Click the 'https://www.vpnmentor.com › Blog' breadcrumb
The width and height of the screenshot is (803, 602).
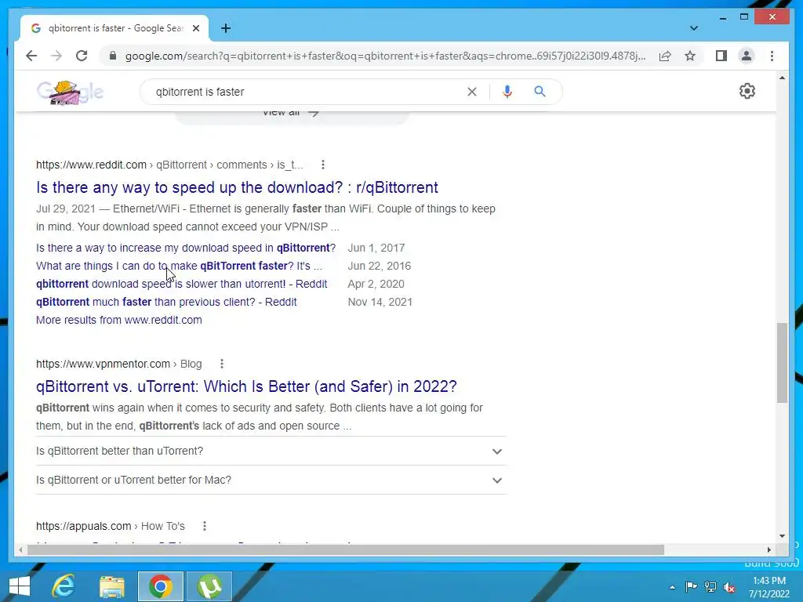[119, 364]
